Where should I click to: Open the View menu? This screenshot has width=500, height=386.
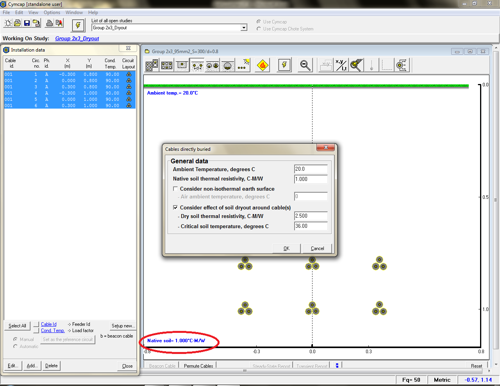click(x=33, y=13)
